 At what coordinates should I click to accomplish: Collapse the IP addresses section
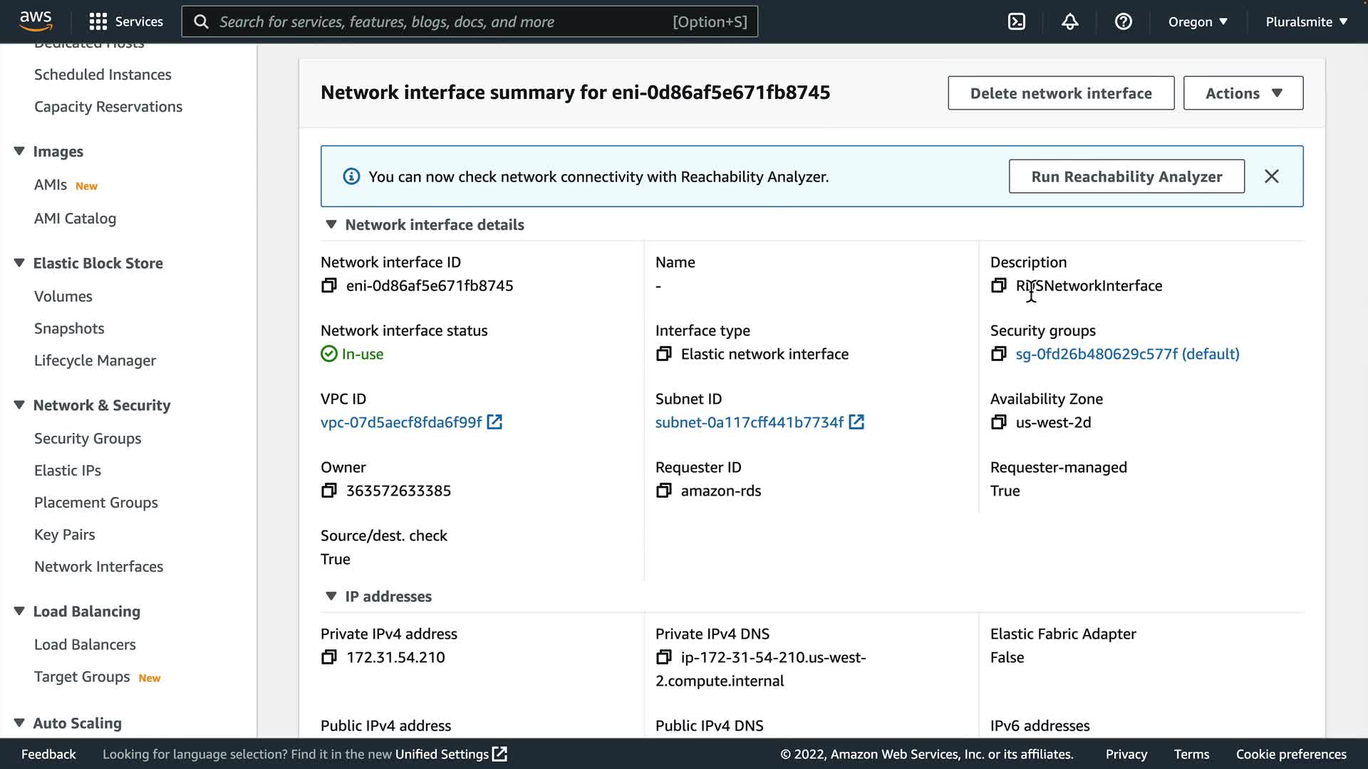click(331, 596)
